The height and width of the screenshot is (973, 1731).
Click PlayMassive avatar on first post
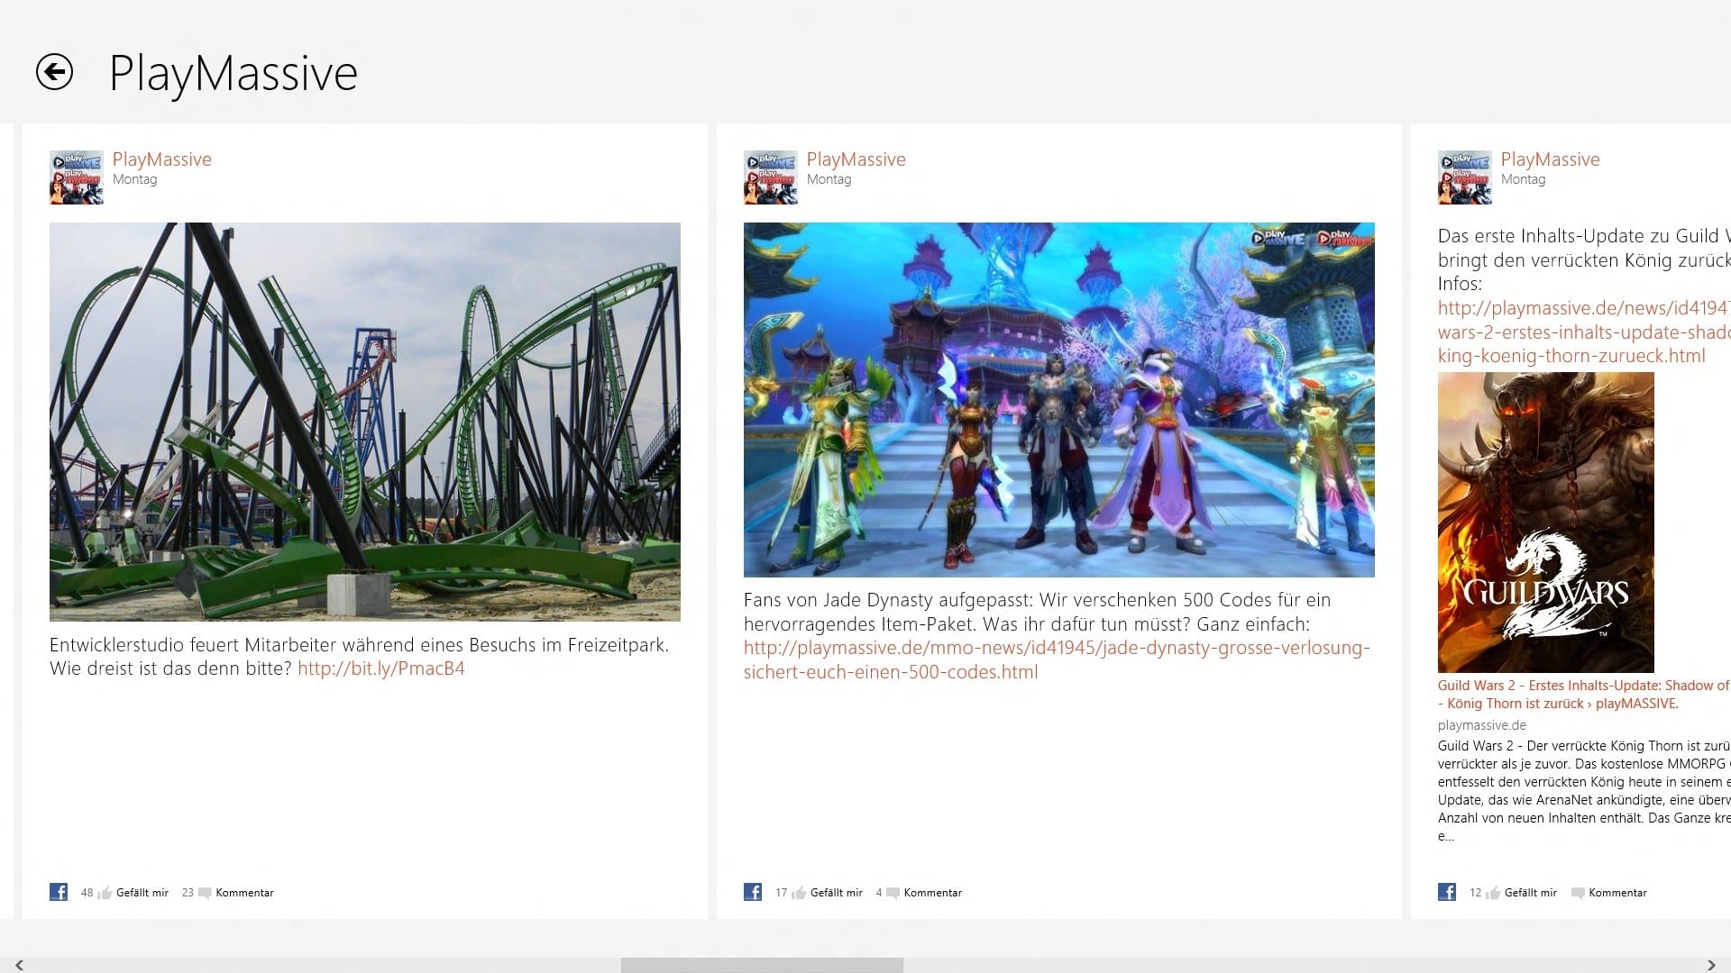77,177
